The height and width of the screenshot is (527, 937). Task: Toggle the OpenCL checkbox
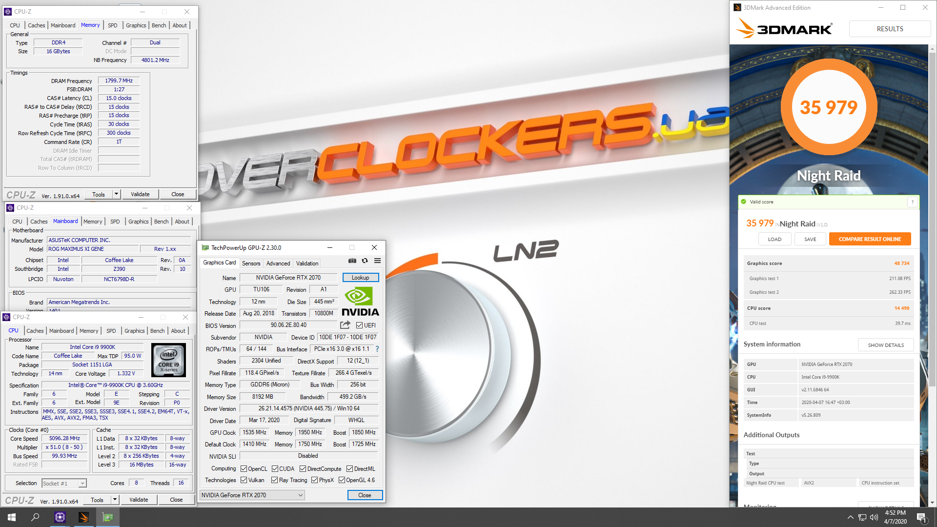244,469
